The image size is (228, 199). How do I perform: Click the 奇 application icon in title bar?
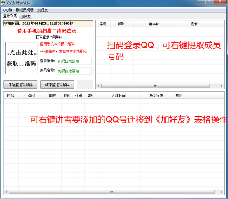(3, 3)
